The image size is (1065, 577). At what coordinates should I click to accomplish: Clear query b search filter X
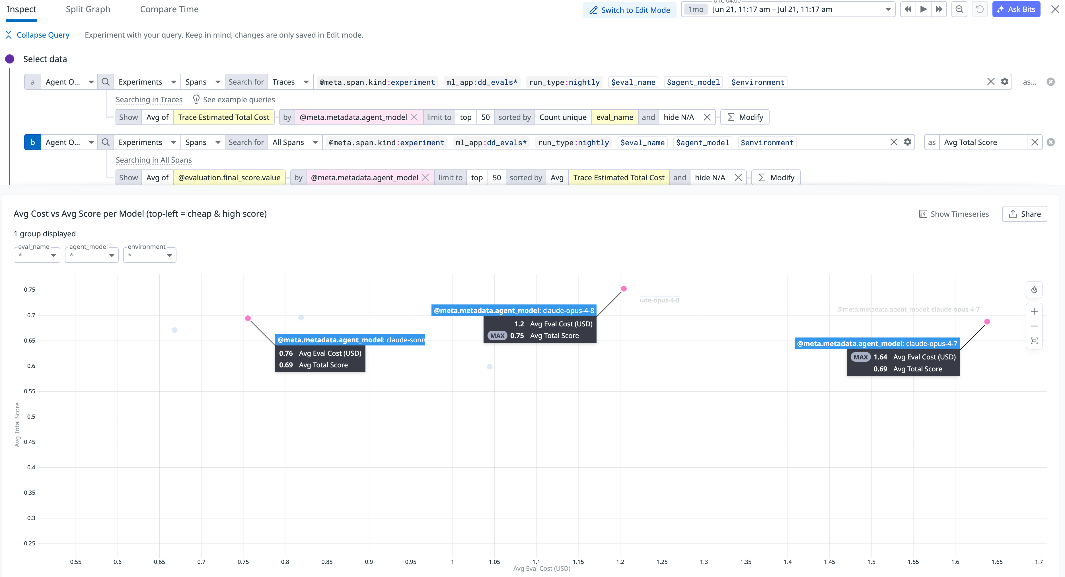[894, 142]
